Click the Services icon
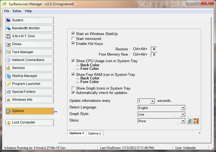Image resolution: width=216 pixels, height=152 pixels. (9, 68)
